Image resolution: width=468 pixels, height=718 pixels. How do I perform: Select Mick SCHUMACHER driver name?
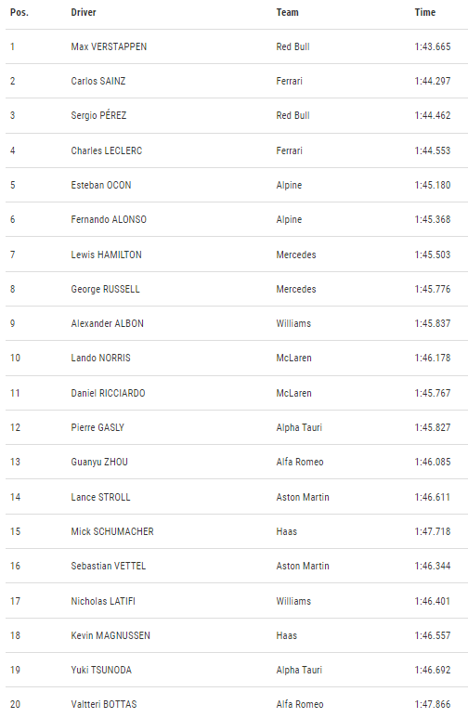pos(112,531)
